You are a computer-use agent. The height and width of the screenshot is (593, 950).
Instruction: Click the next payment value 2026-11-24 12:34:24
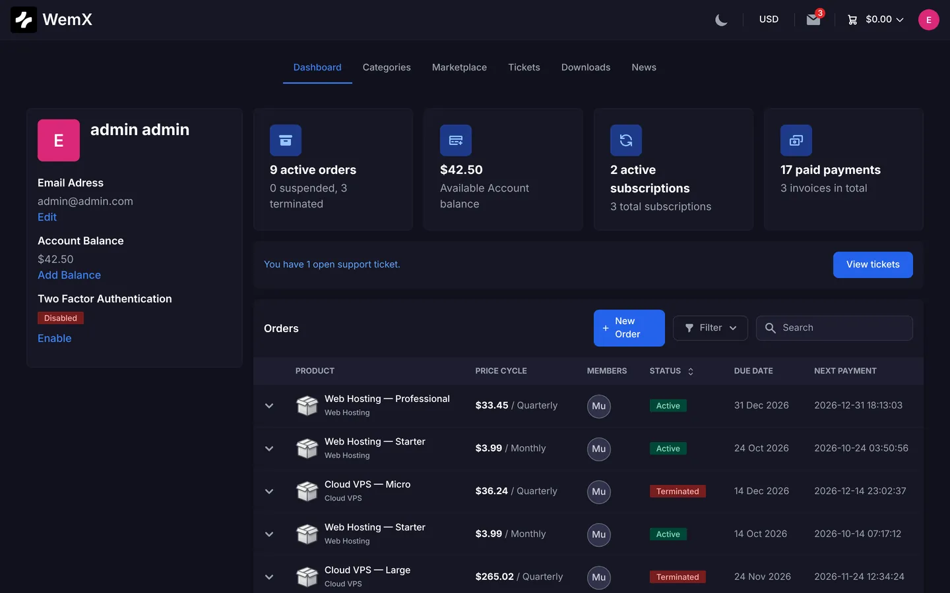click(859, 577)
